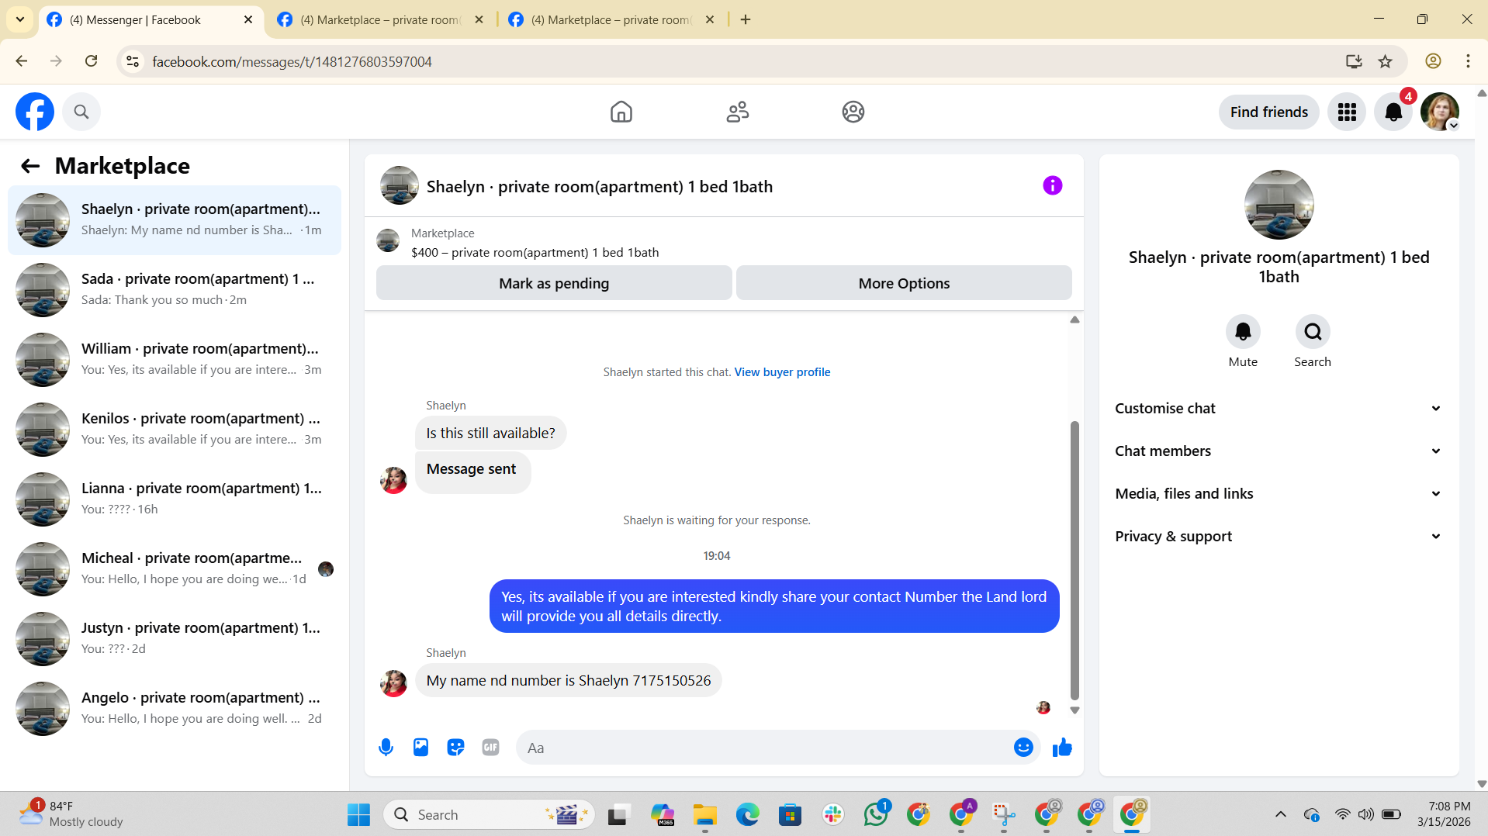Click the Windows taskbar Search box
Screen dimensions: 1488x836
pyautogui.click(x=489, y=814)
